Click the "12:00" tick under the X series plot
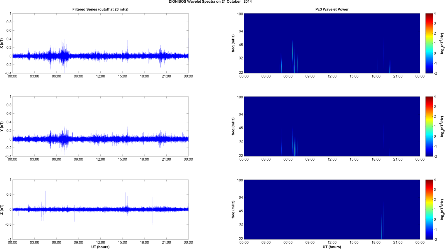445x249 pixels. point(100,76)
